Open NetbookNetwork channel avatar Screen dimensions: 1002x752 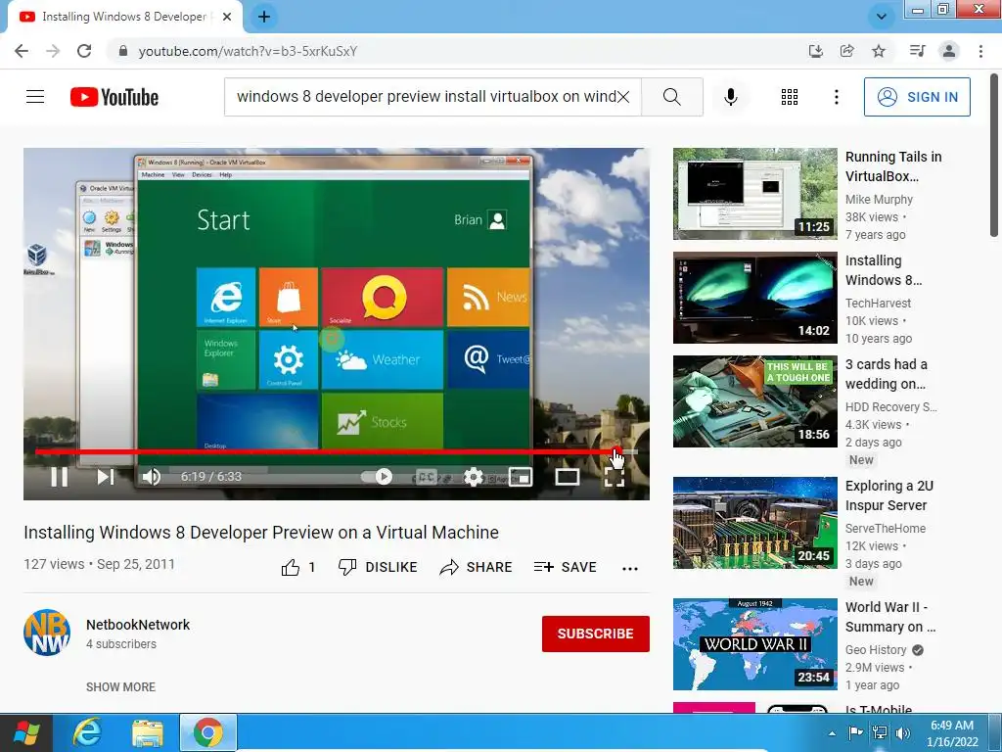pyautogui.click(x=47, y=633)
